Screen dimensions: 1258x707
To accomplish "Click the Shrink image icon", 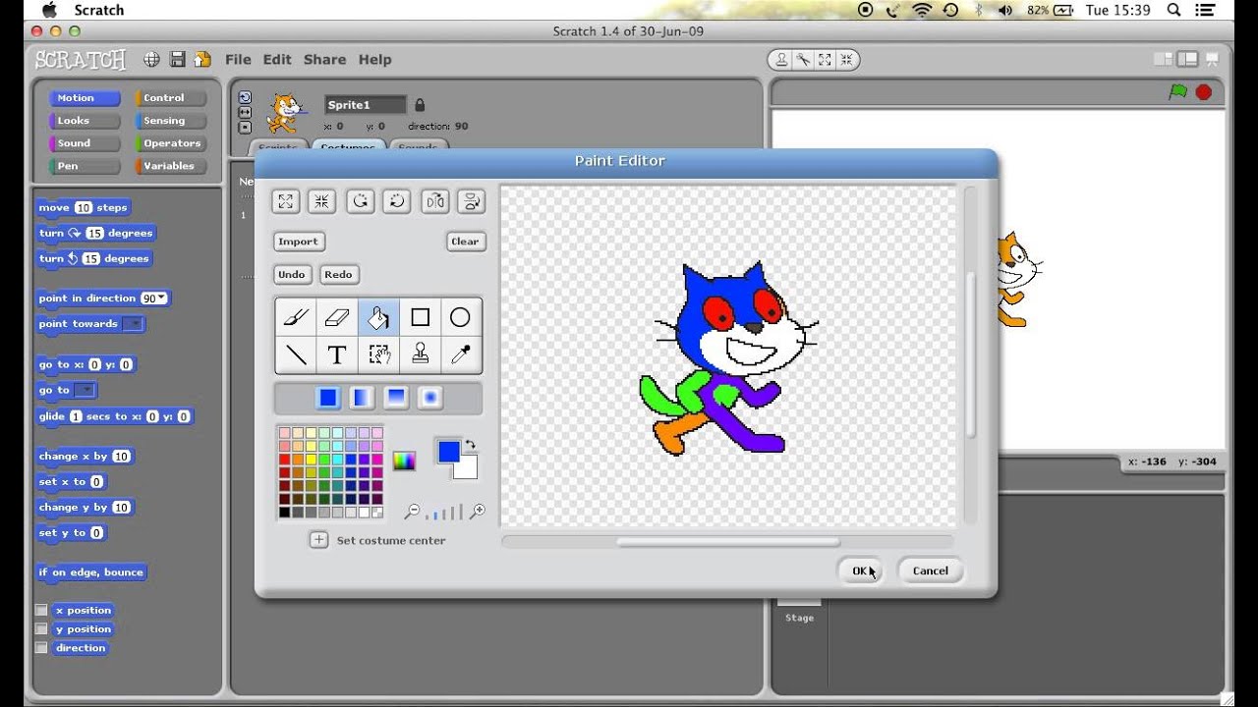I will 321,201.
